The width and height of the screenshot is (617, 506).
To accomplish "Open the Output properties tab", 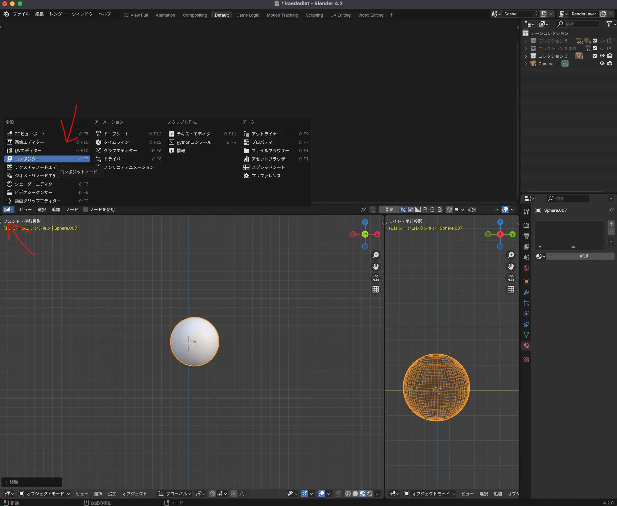I will coord(526,236).
